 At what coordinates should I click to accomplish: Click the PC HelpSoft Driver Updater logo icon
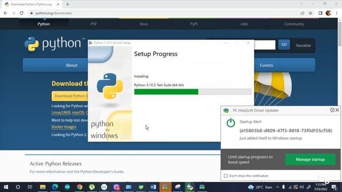pyautogui.click(x=226, y=110)
